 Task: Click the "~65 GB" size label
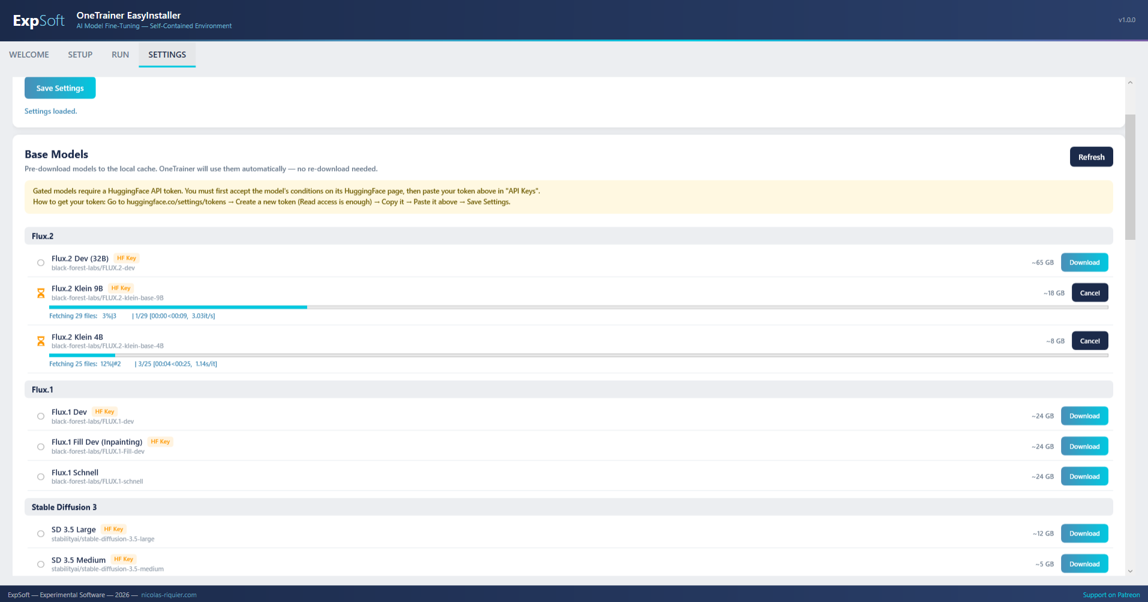(1042, 263)
